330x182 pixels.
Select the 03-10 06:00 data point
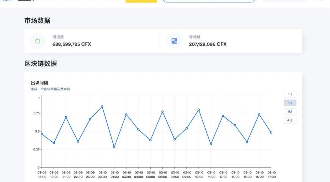(163, 112)
